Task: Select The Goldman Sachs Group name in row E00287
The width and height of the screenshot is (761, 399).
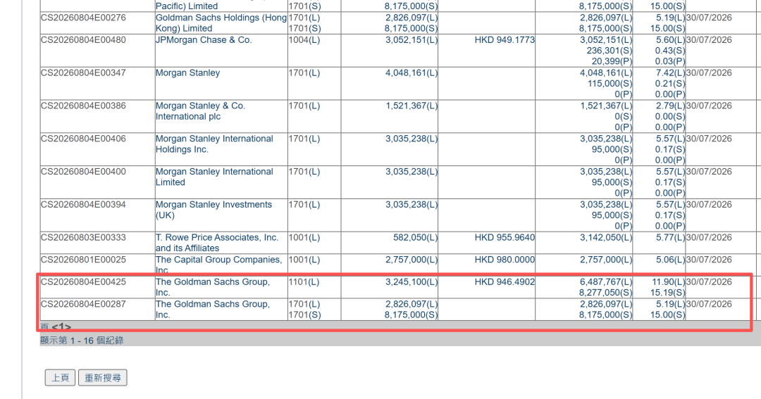Action: click(x=213, y=310)
